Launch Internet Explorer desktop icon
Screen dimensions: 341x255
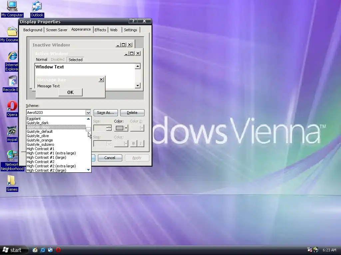pos(12,61)
